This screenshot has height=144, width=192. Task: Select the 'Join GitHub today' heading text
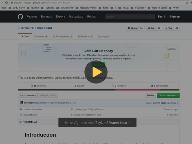[x=99, y=51]
